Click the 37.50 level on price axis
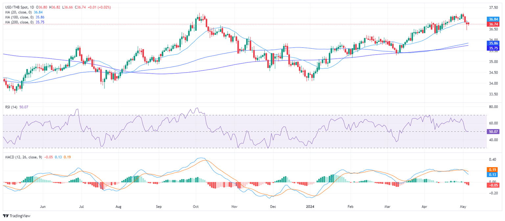Screen dimensions: 505x221 tap(493, 7)
